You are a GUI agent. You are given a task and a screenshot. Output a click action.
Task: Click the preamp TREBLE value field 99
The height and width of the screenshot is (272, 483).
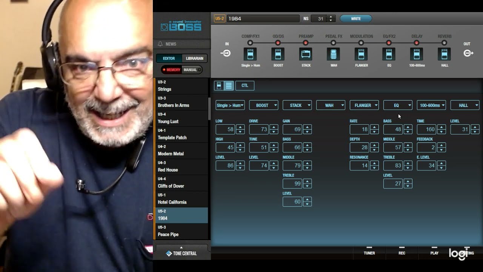(292, 184)
